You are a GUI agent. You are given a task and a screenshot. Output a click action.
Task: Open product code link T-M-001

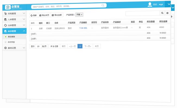83,28
